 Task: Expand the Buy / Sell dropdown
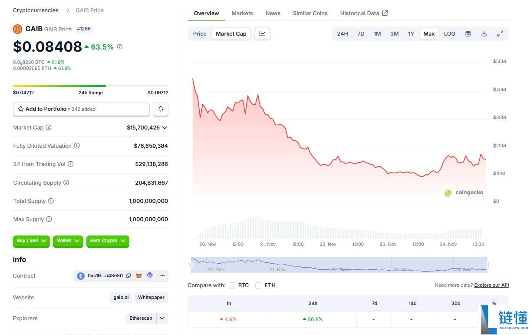click(x=32, y=241)
